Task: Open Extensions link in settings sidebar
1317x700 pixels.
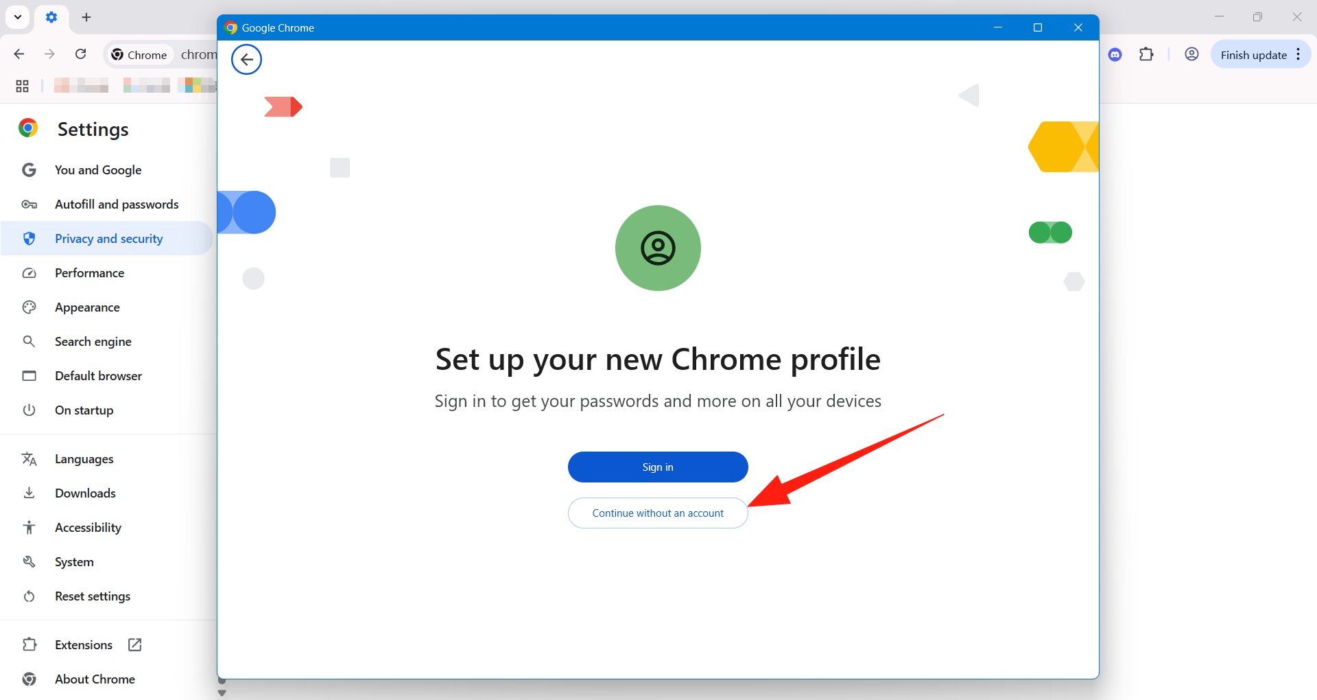Action: tap(84, 645)
